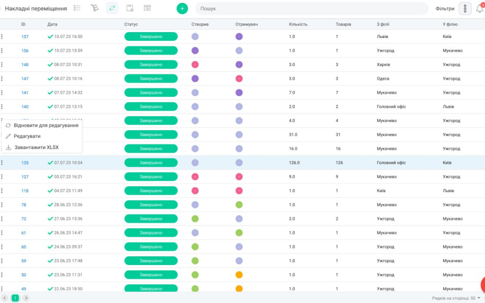This screenshot has width=485, height=303.
Task: Click the calendar-style icon in top toolbar
Action: coord(147,8)
